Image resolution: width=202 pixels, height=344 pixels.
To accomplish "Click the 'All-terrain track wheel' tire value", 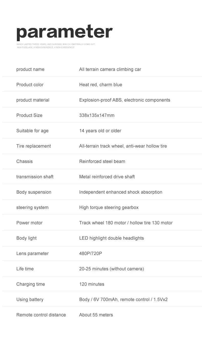I will [123, 146].
